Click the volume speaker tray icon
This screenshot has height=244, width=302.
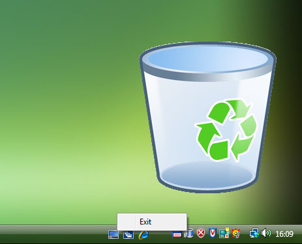(266, 233)
